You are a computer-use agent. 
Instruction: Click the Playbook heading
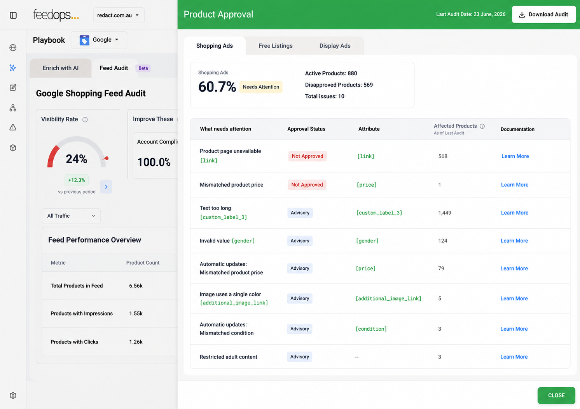click(49, 40)
